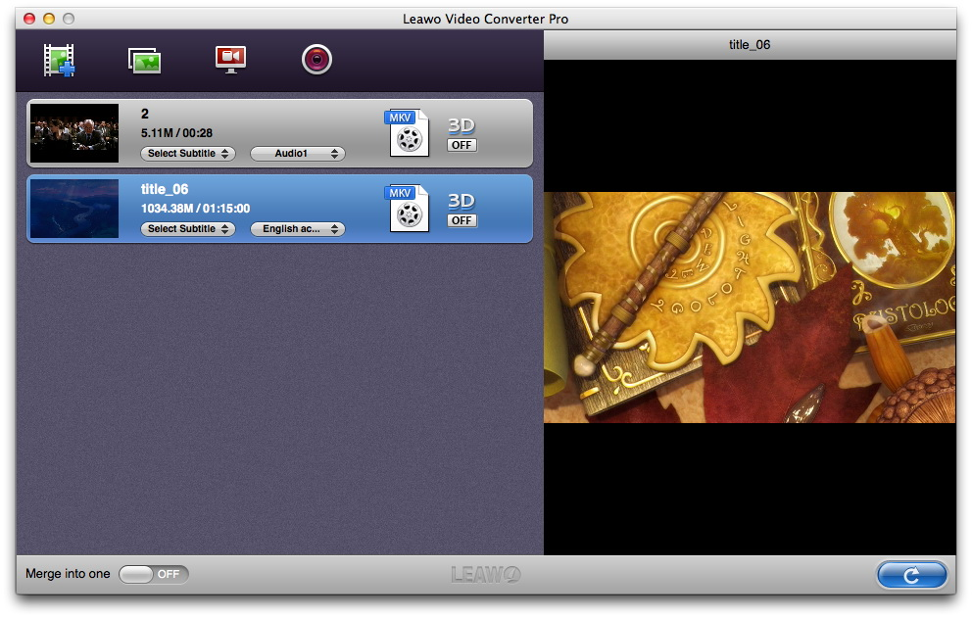This screenshot has width=972, height=618.
Task: Click the MKV file icon on title_06
Action: (408, 208)
